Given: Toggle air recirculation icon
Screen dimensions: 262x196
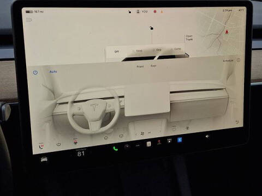Looking at the screenshot, I should 174,129.
